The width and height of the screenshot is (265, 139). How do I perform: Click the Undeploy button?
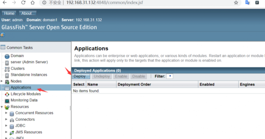tap(102, 76)
